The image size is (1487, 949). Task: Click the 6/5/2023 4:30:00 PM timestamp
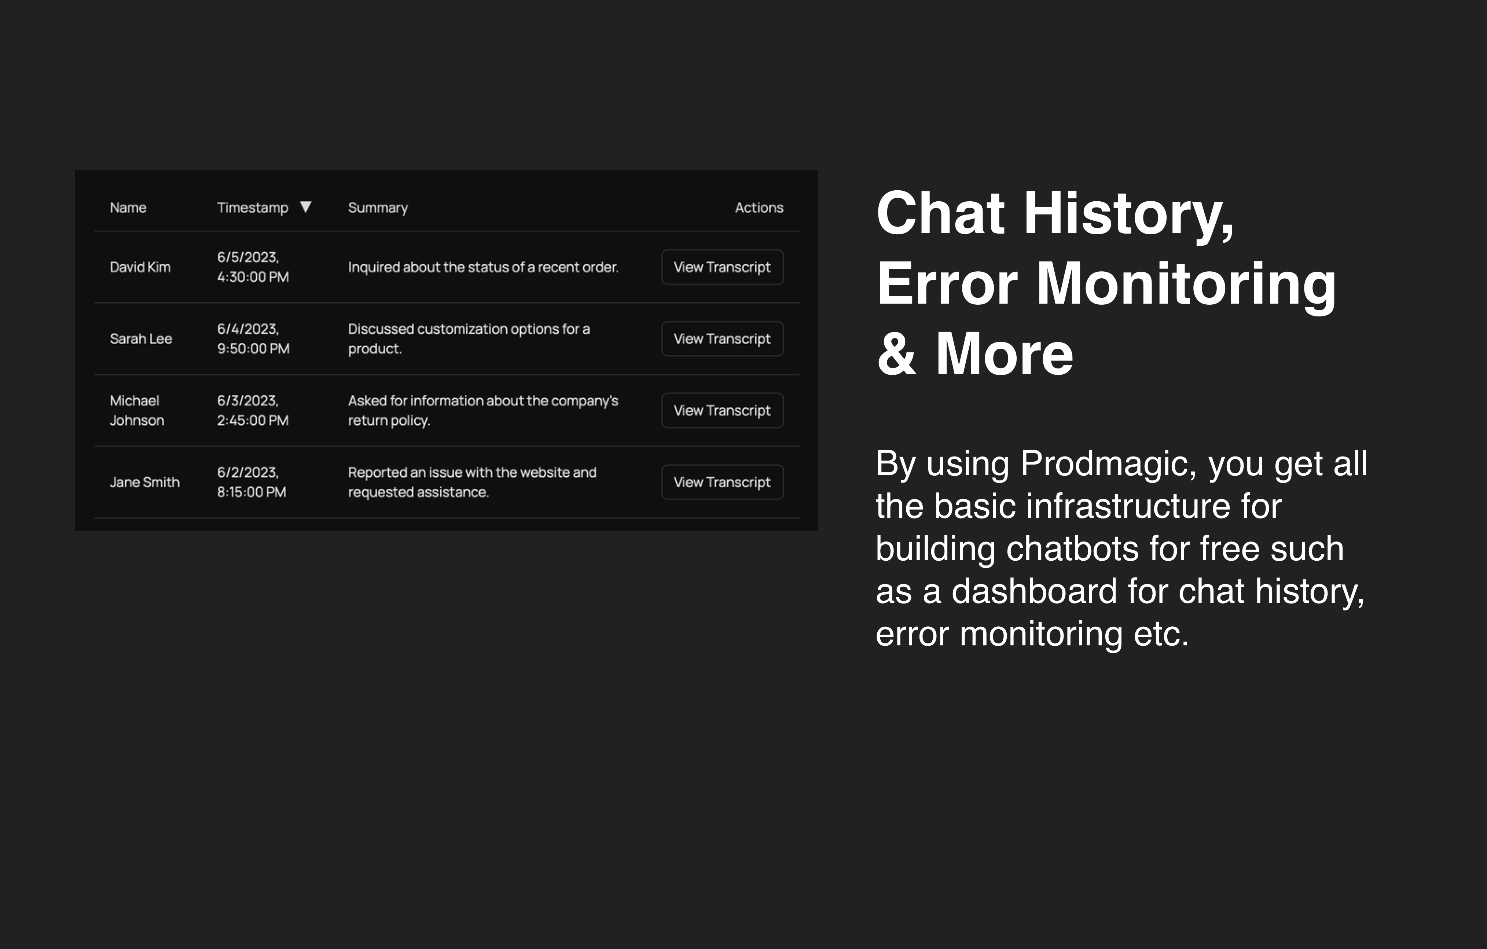(253, 267)
